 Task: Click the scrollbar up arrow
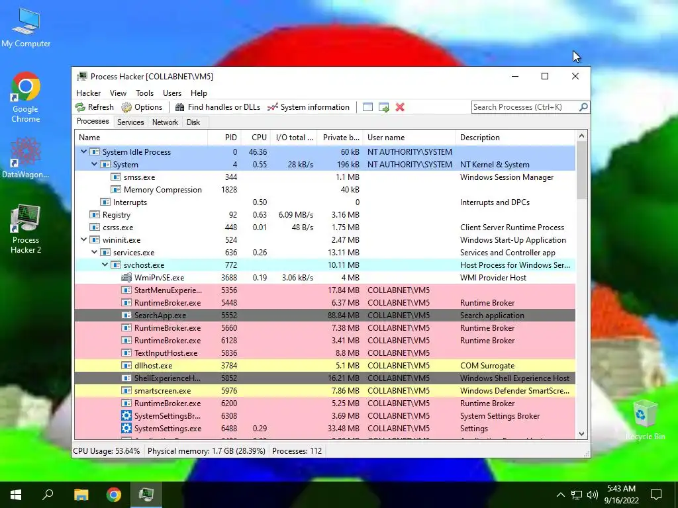(x=581, y=136)
